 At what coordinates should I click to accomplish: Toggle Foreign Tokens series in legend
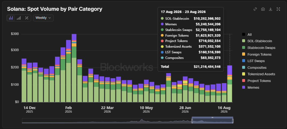[257, 54]
